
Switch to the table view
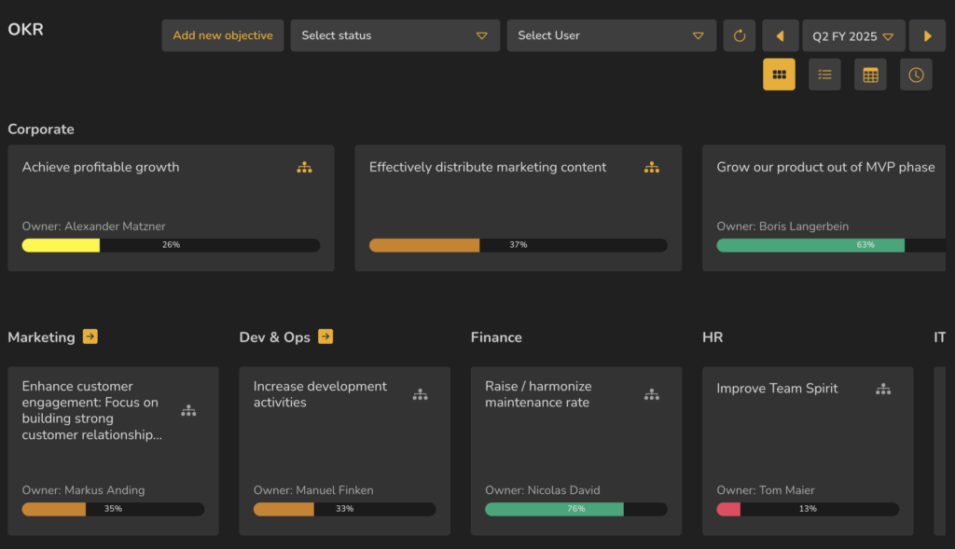pos(870,75)
